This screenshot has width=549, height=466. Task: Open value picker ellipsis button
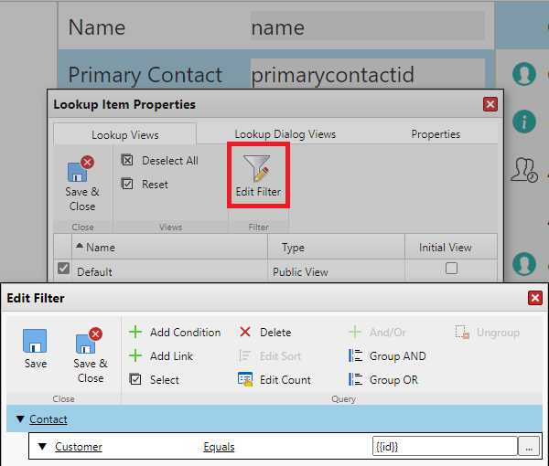pyautogui.click(x=529, y=447)
